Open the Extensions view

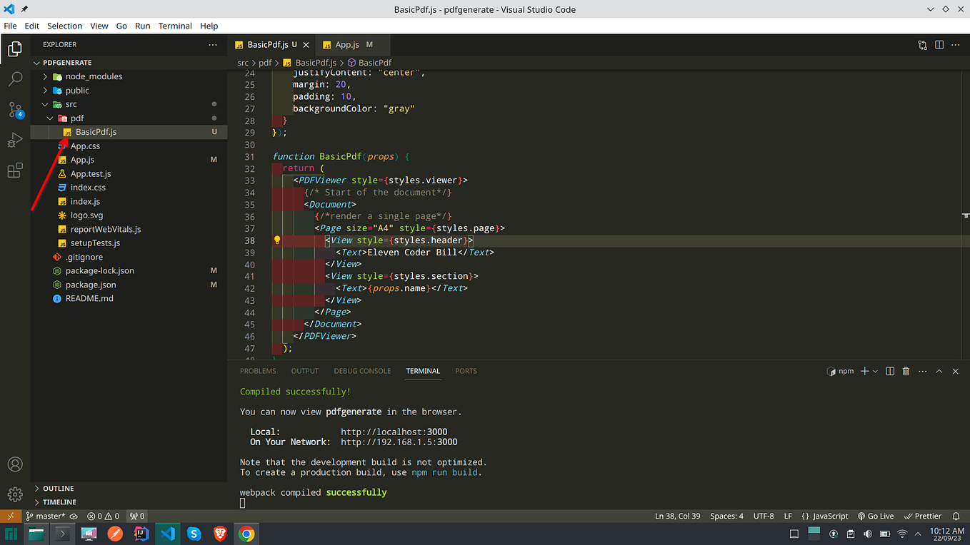[15, 170]
